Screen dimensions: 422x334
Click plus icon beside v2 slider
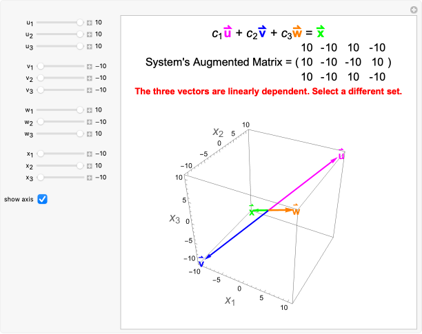[x=90, y=79]
